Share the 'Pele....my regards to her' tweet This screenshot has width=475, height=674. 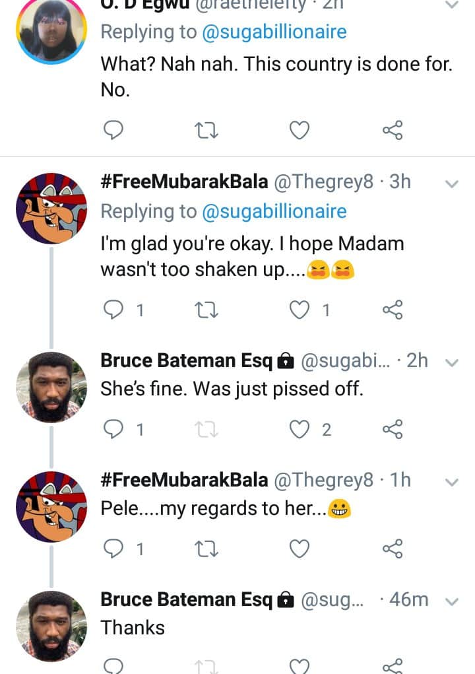[x=393, y=549]
